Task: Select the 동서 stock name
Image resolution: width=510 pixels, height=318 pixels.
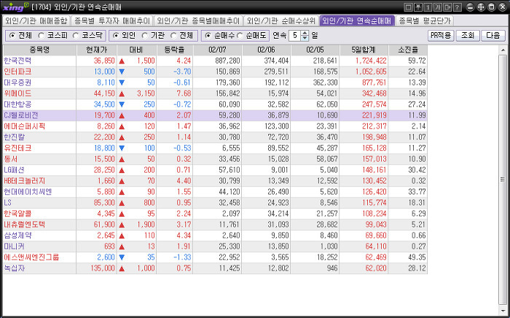Action: click(11, 159)
